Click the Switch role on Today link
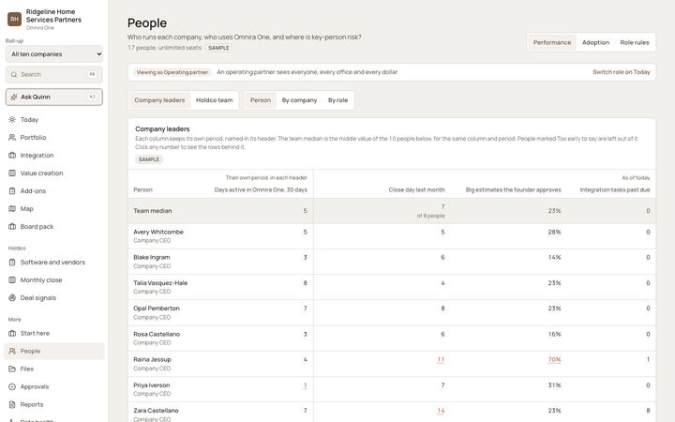This screenshot has width=675, height=422. (622, 72)
